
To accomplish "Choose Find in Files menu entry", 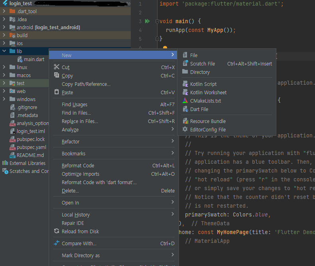I will coord(114,113).
